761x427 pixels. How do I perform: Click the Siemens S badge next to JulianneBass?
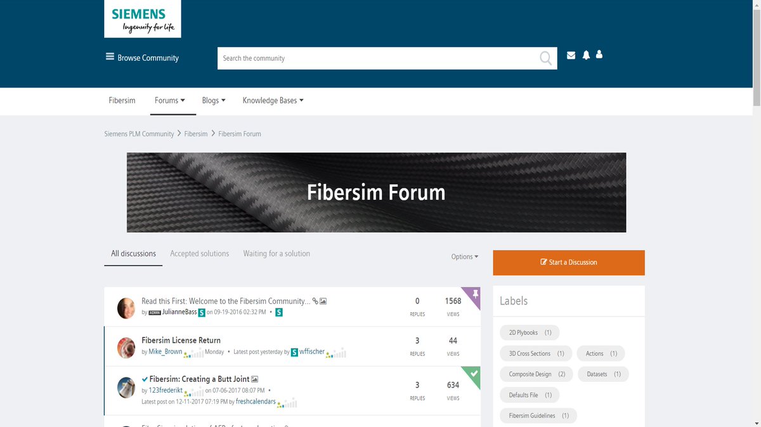202,313
